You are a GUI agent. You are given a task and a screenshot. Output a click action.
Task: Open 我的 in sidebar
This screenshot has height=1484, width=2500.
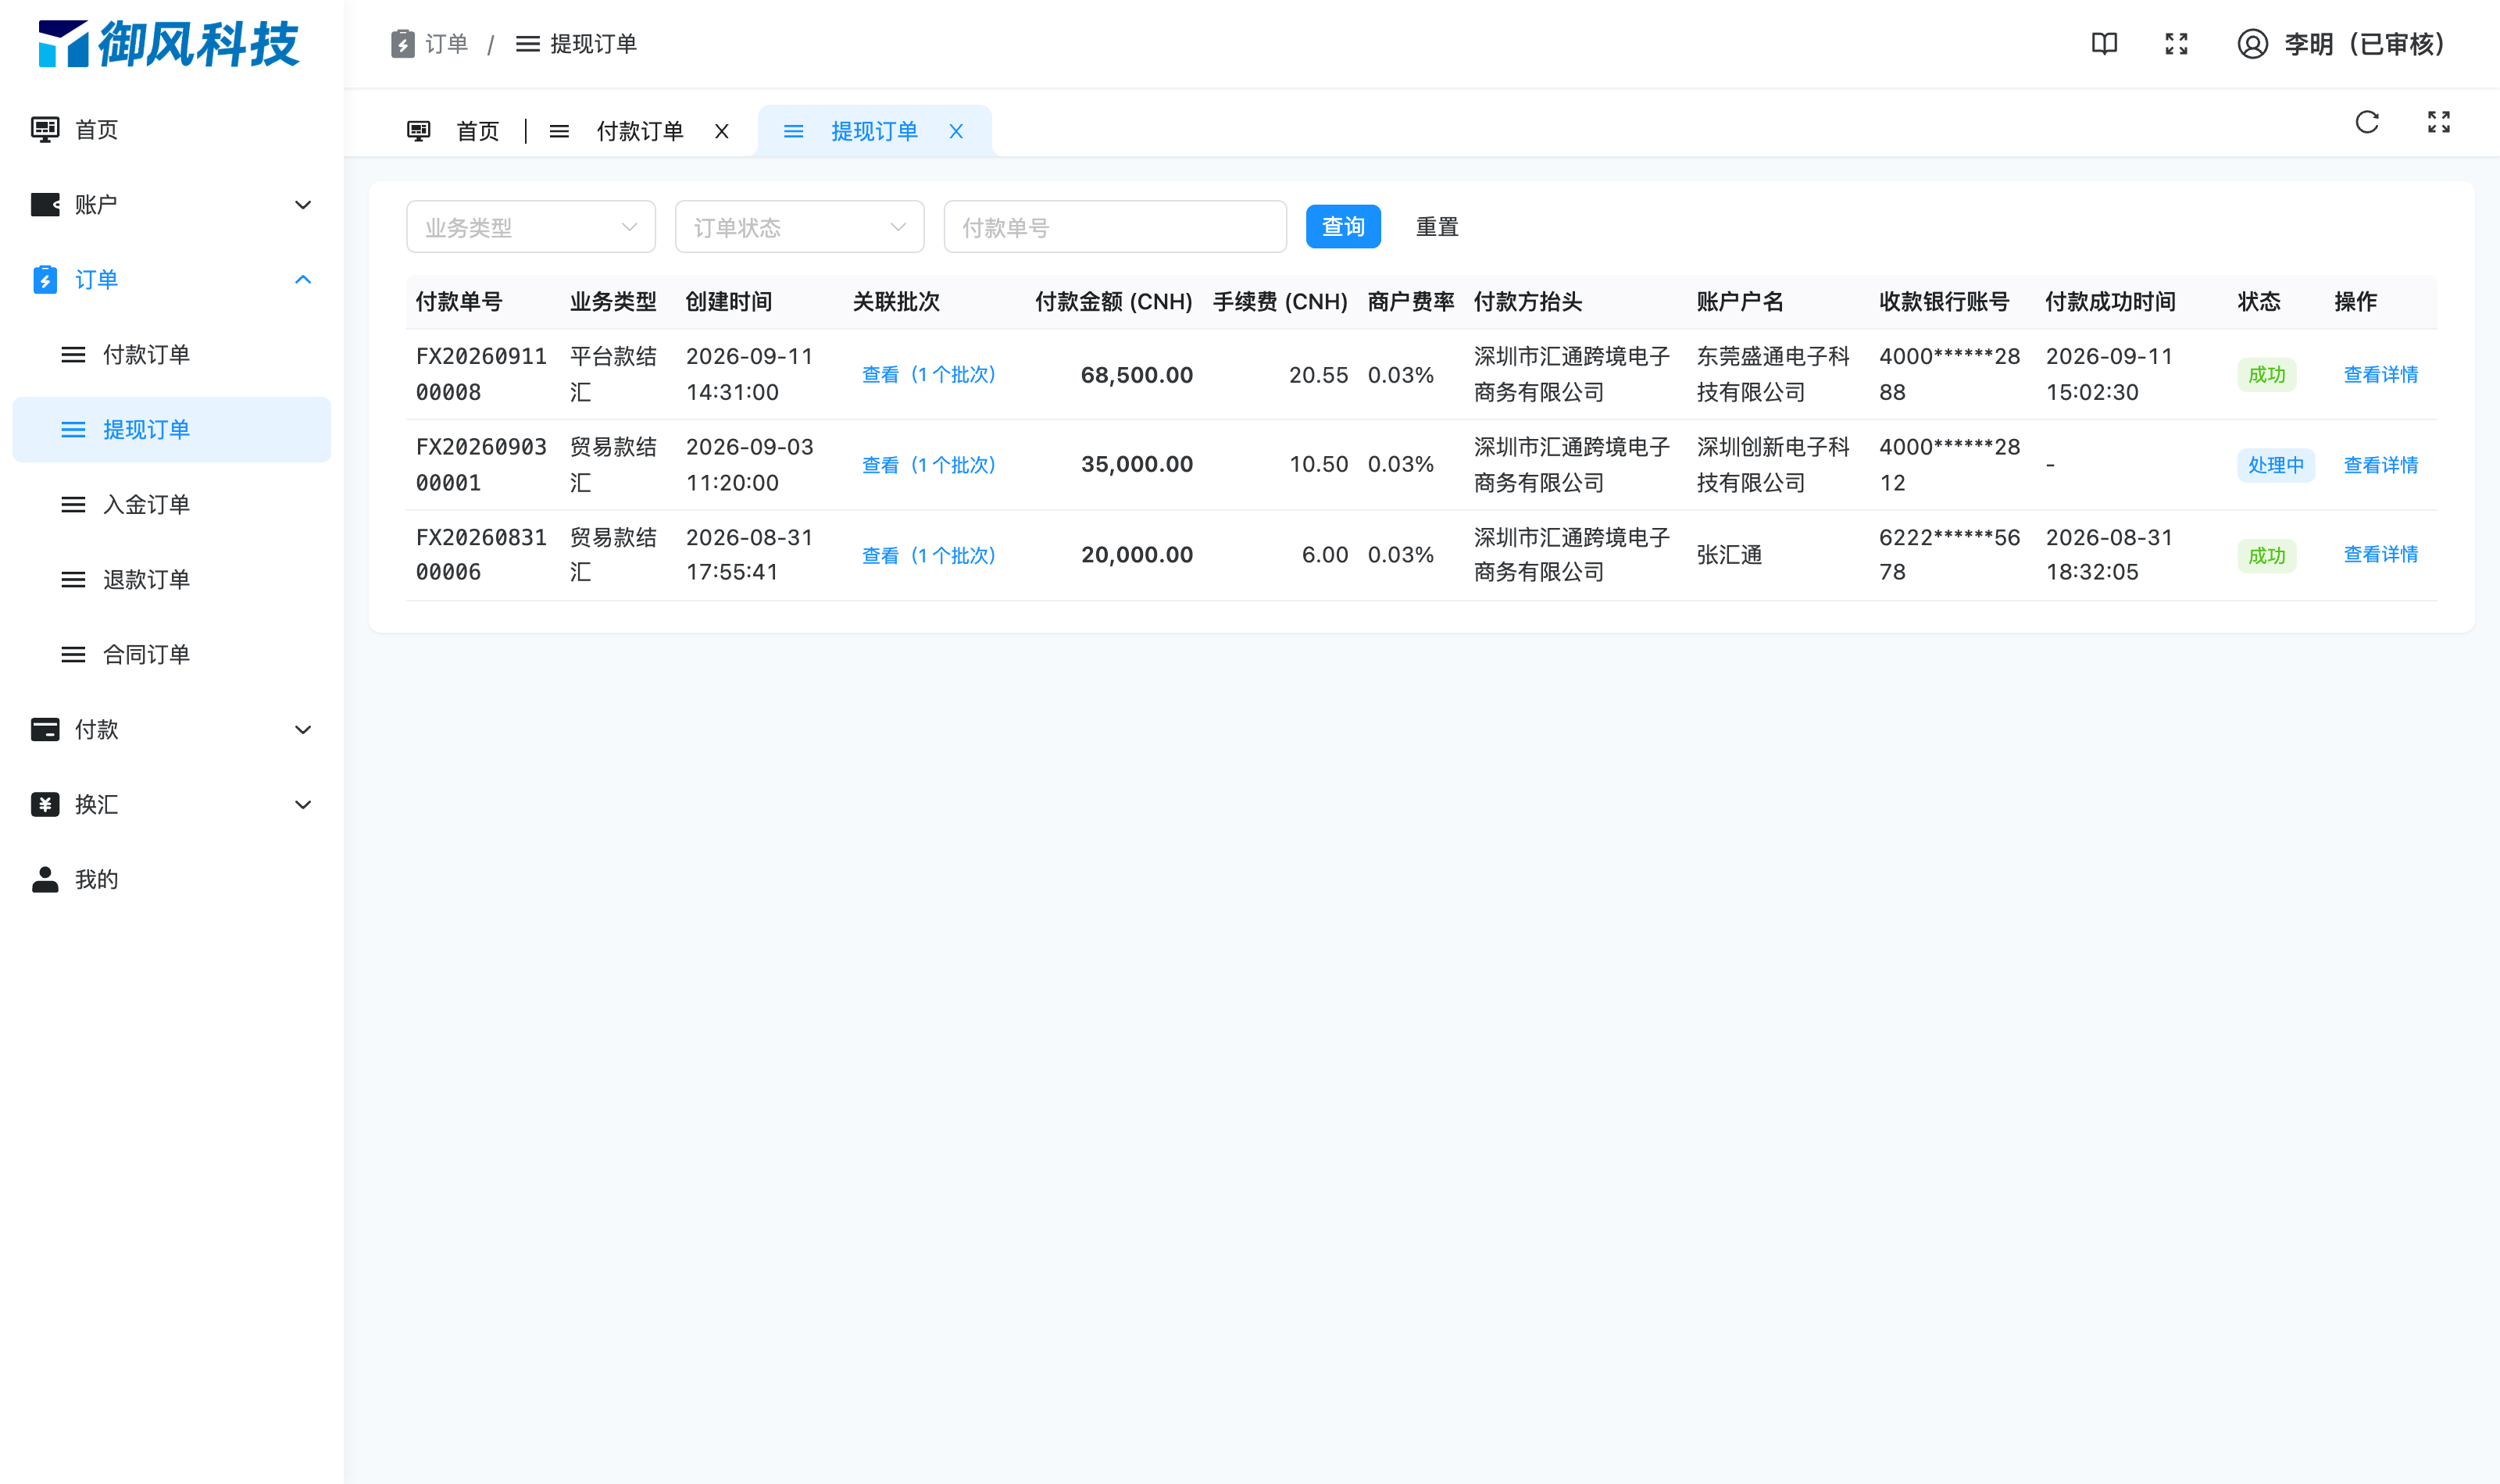pos(172,880)
